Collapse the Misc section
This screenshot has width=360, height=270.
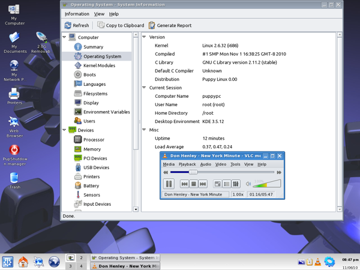click(x=144, y=130)
